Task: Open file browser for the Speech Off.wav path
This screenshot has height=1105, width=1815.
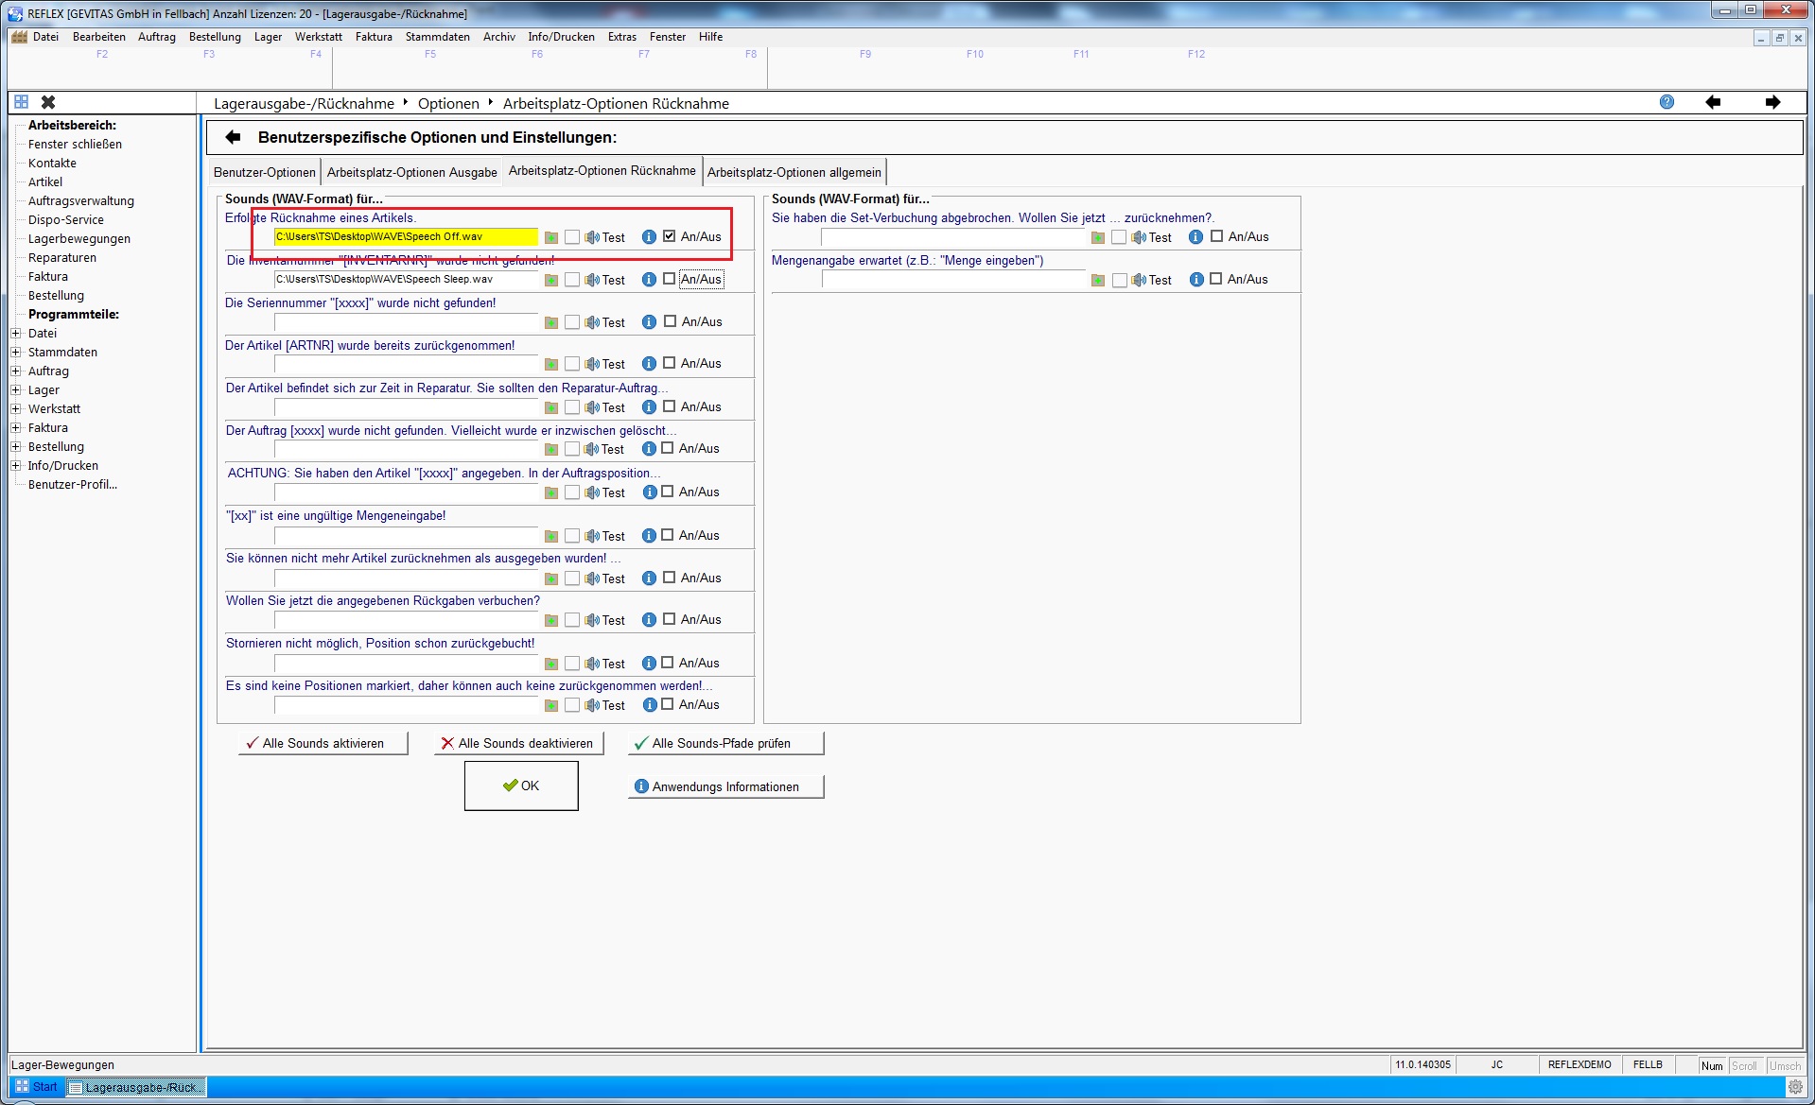Action: (551, 237)
